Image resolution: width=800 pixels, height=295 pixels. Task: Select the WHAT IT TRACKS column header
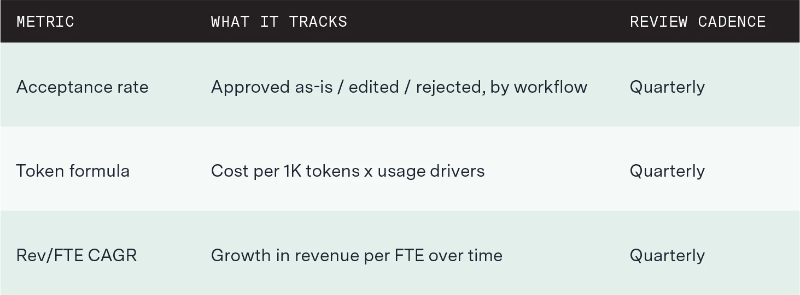[x=279, y=22]
